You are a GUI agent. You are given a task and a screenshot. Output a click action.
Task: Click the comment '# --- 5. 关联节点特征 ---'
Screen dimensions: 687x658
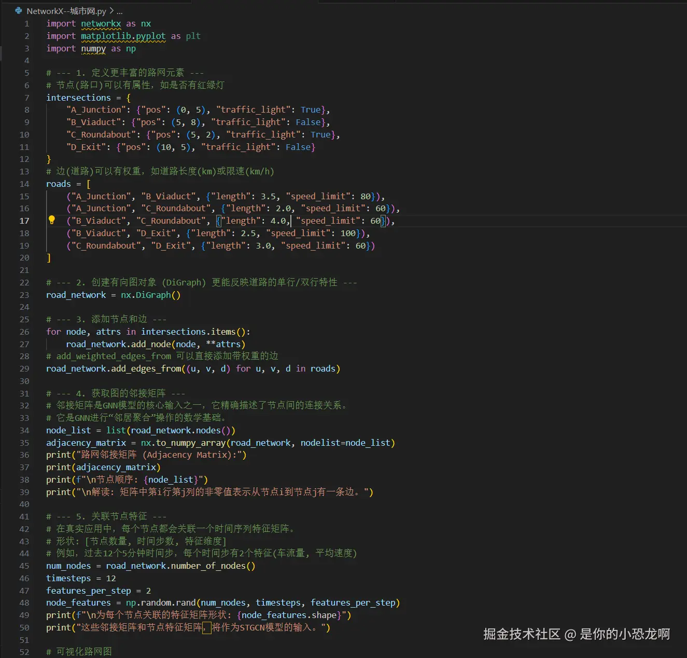coord(106,517)
